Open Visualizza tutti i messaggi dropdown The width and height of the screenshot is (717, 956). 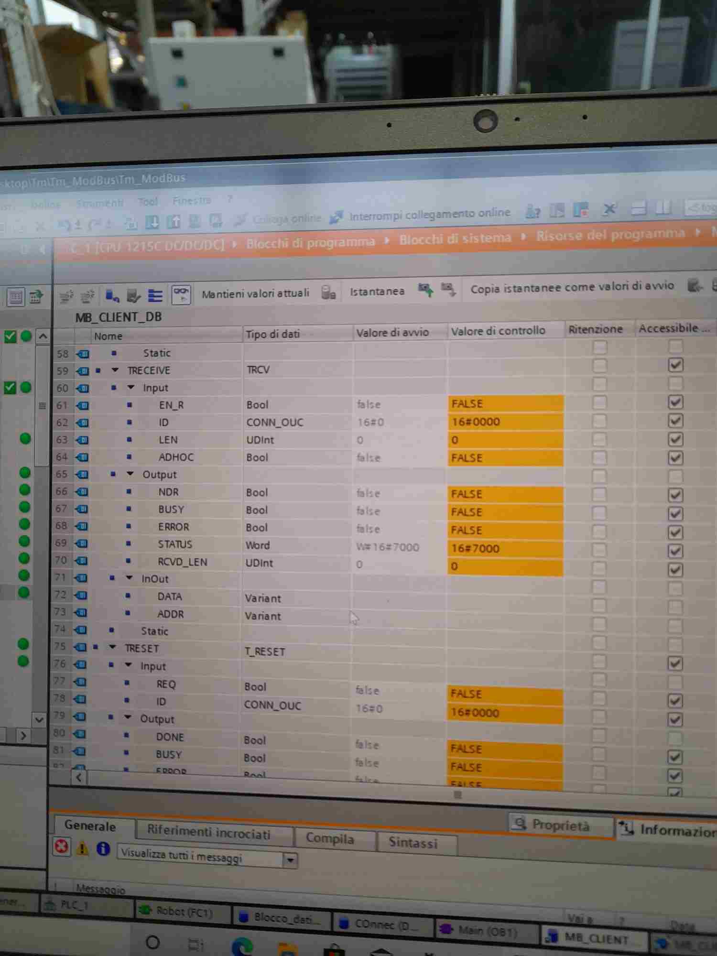point(290,860)
